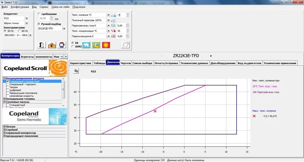Select the sun high-temperature preset icon
Screen dimensions: 304x162
[106, 45]
